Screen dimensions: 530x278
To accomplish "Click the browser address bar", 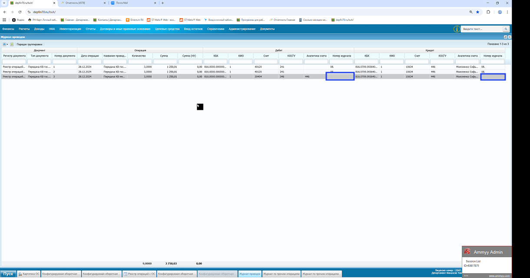I will tap(248, 12).
